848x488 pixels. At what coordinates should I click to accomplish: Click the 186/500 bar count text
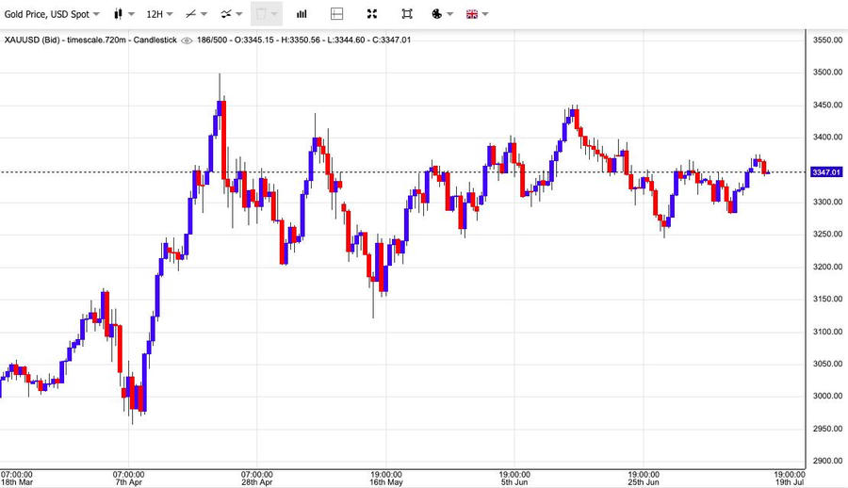coord(214,40)
